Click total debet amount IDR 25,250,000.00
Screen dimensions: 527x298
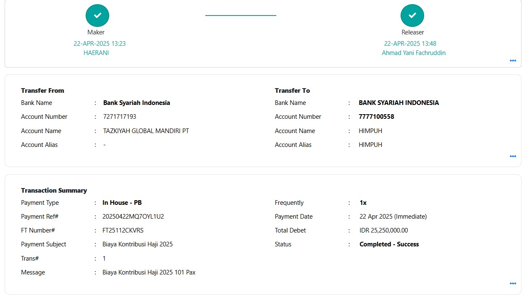pyautogui.click(x=384, y=230)
